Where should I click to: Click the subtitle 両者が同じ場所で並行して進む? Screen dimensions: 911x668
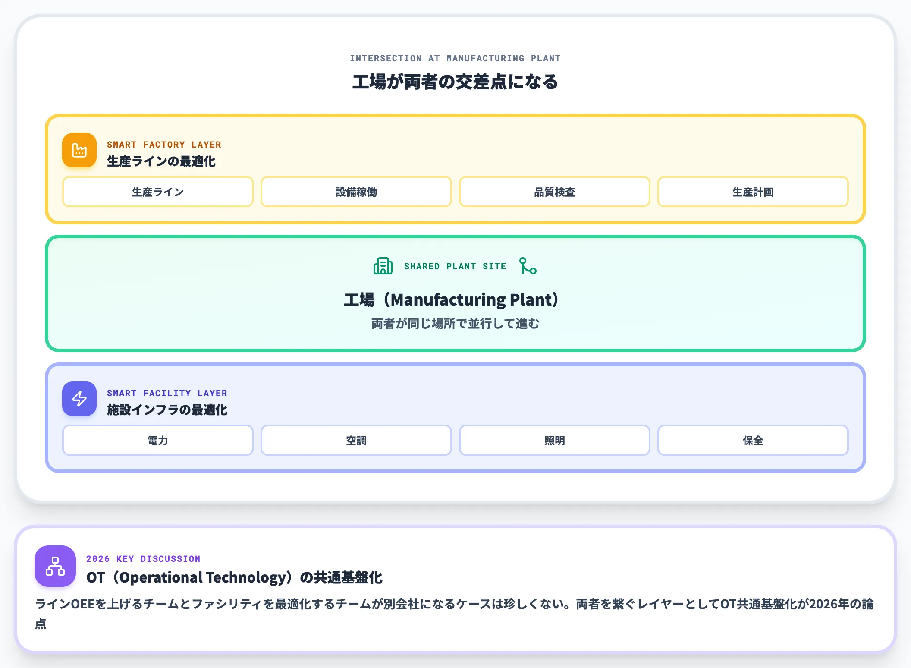click(x=455, y=323)
